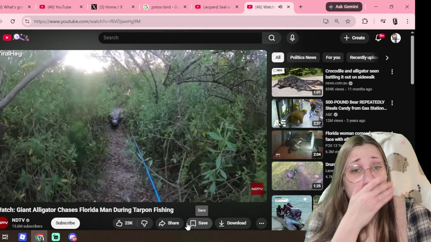Close the Home / X tab
Viewport: 431px width, 242px height.
click(x=133, y=7)
